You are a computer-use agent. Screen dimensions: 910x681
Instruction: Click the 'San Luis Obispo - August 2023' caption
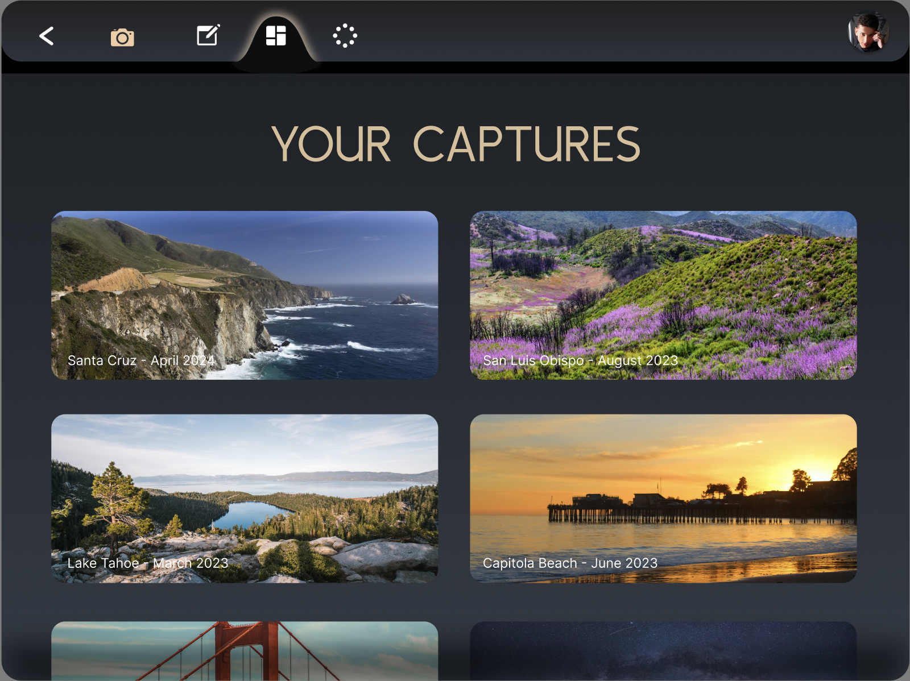click(x=581, y=360)
